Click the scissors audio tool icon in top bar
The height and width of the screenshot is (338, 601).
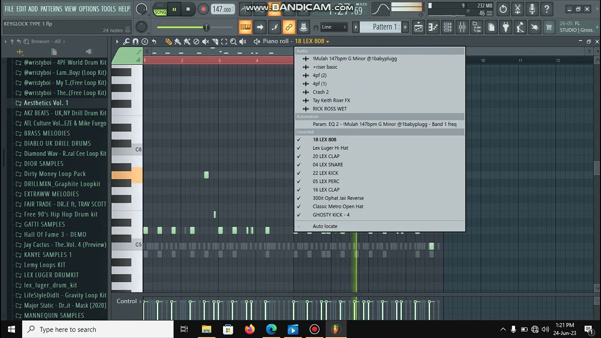517,9
